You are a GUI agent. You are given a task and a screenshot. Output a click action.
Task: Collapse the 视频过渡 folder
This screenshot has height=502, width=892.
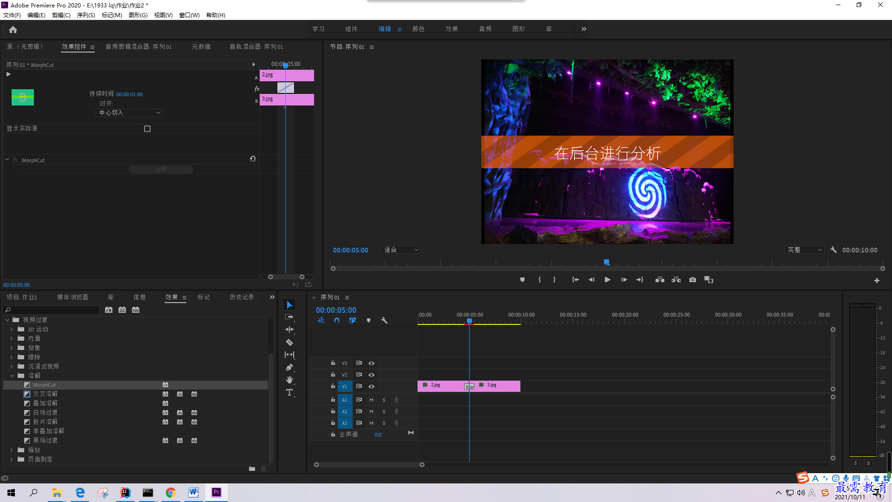(x=7, y=320)
